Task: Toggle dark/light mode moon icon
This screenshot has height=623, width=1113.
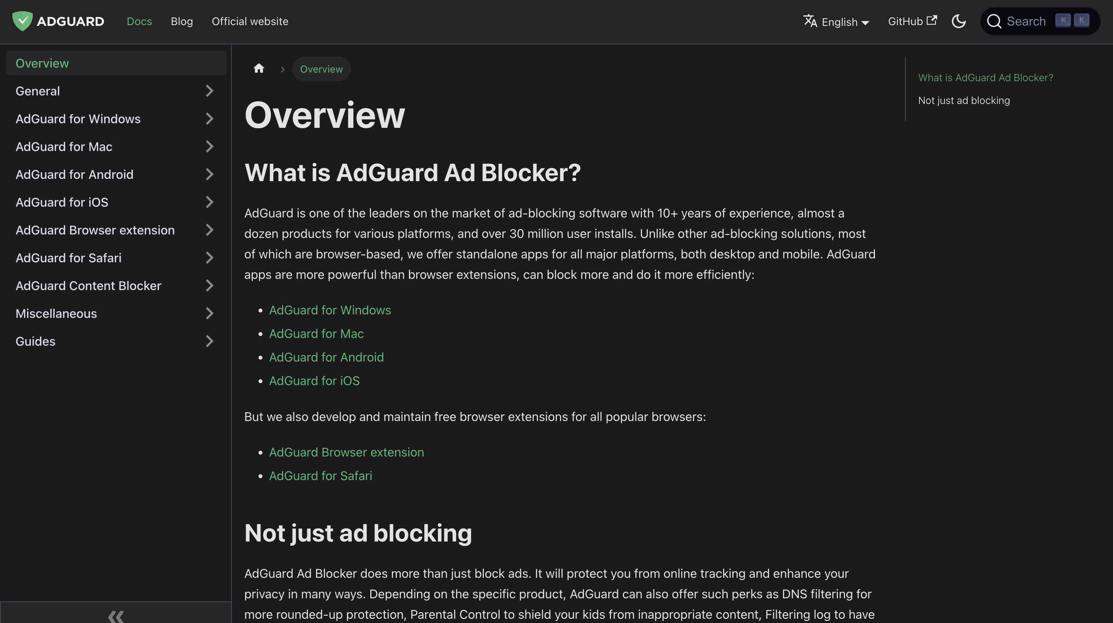Action: 958,21
